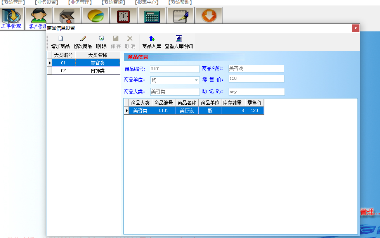Open the 客户管理 customer icon
This screenshot has height=238, width=380.
pyautogui.click(x=39, y=19)
